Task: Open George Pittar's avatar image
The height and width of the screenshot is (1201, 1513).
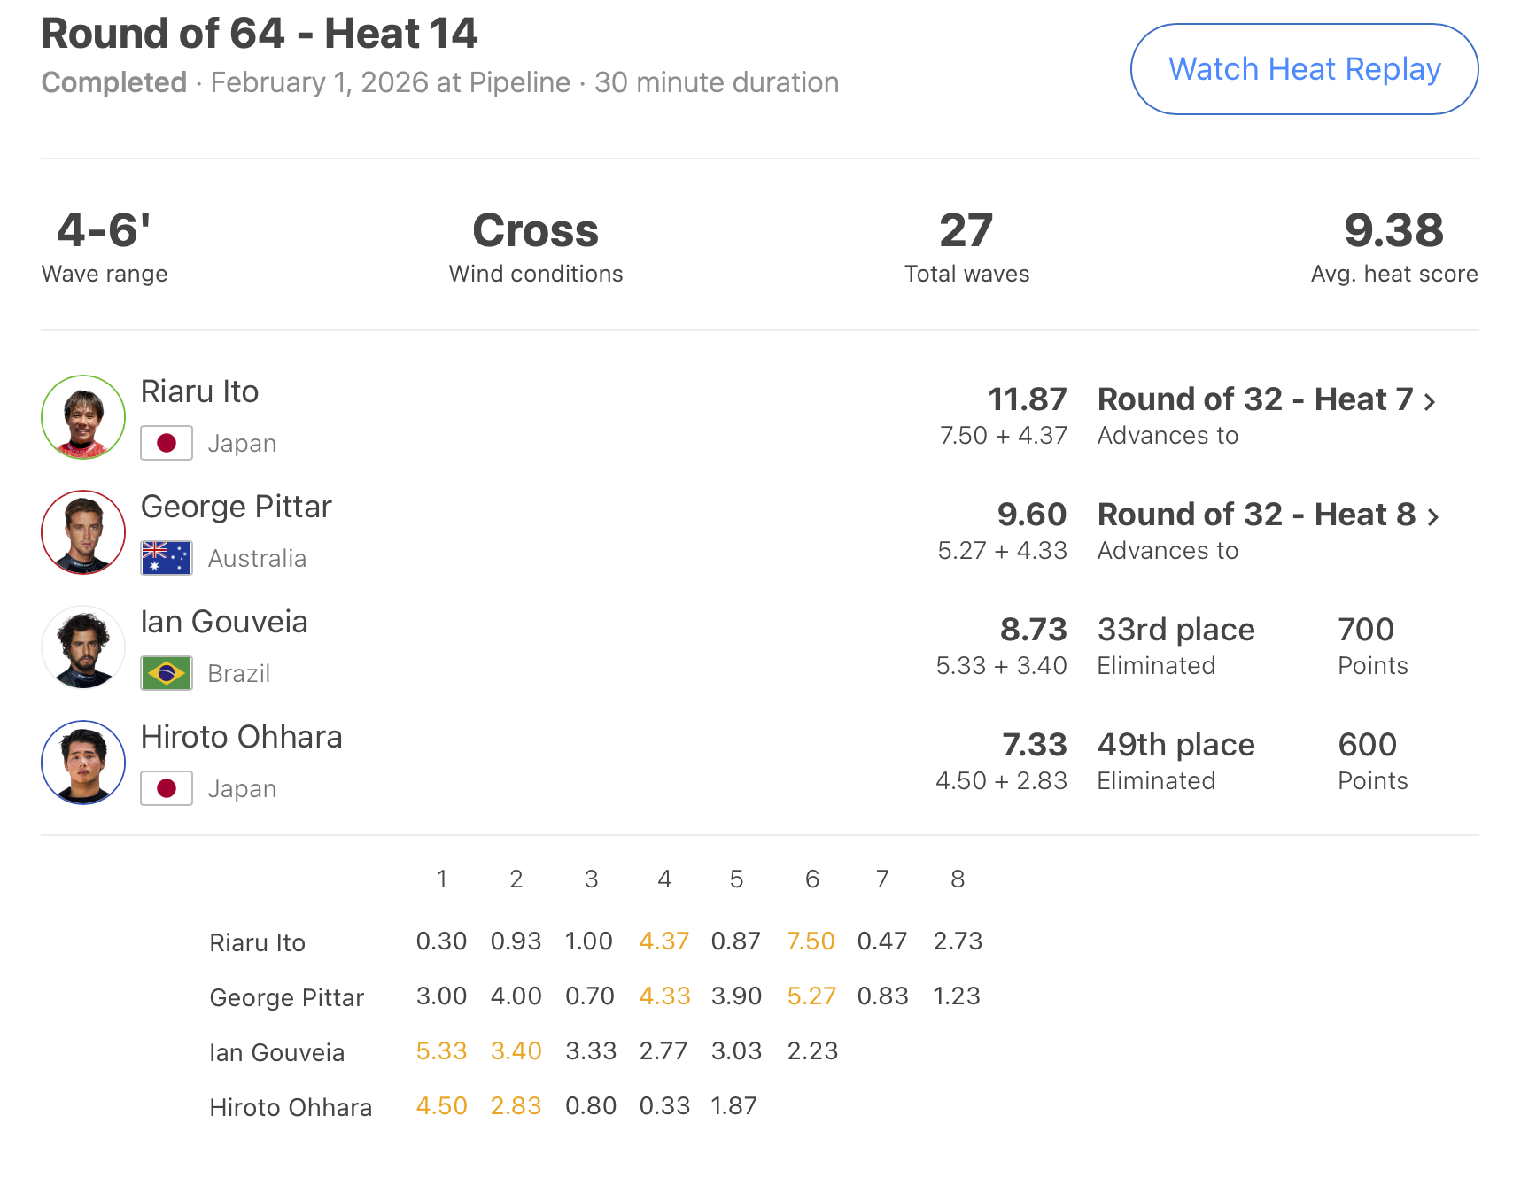Action: point(83,532)
